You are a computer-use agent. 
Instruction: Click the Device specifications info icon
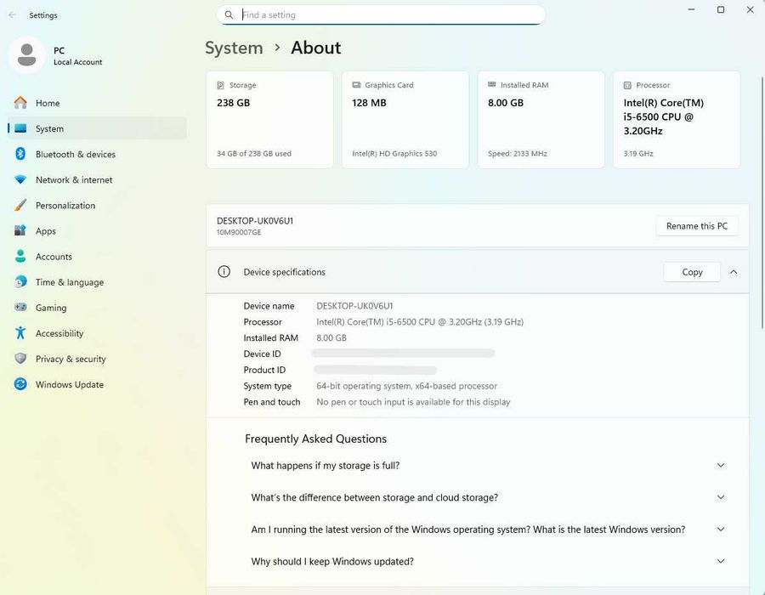click(x=224, y=272)
